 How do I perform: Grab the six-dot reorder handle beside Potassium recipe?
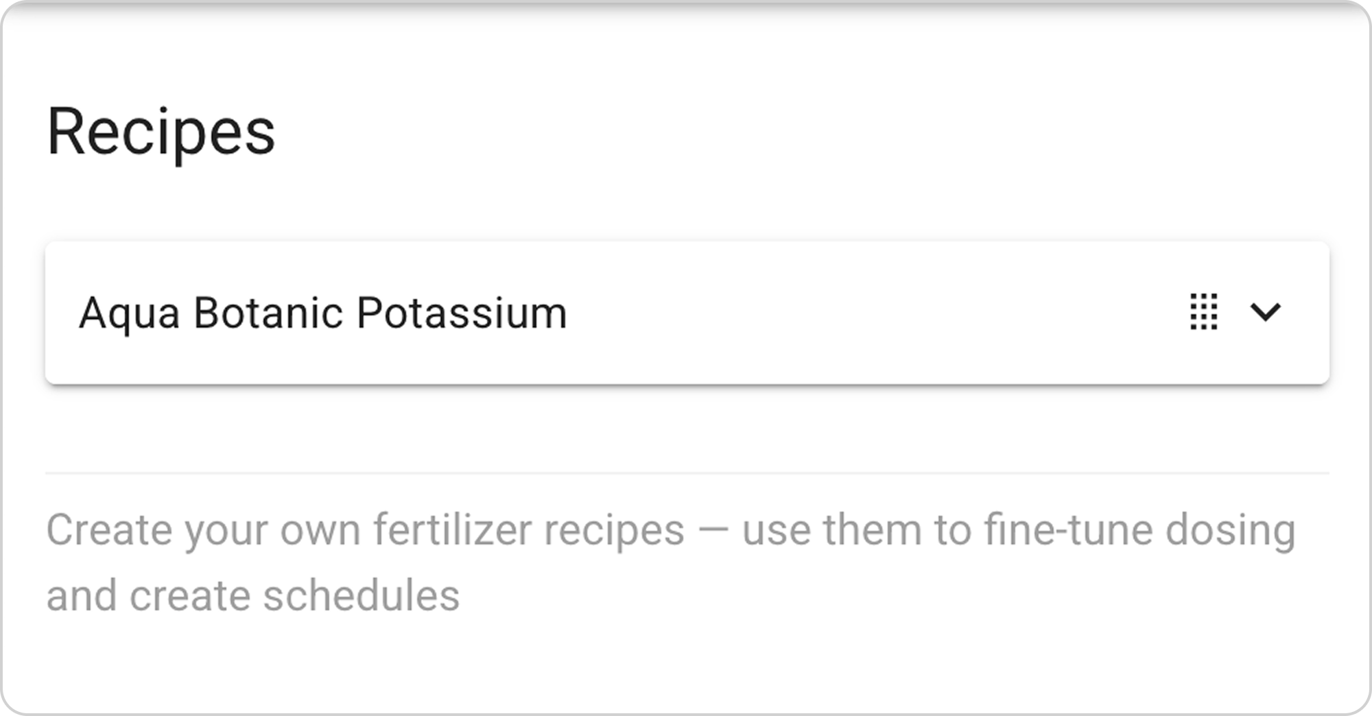(x=1203, y=312)
